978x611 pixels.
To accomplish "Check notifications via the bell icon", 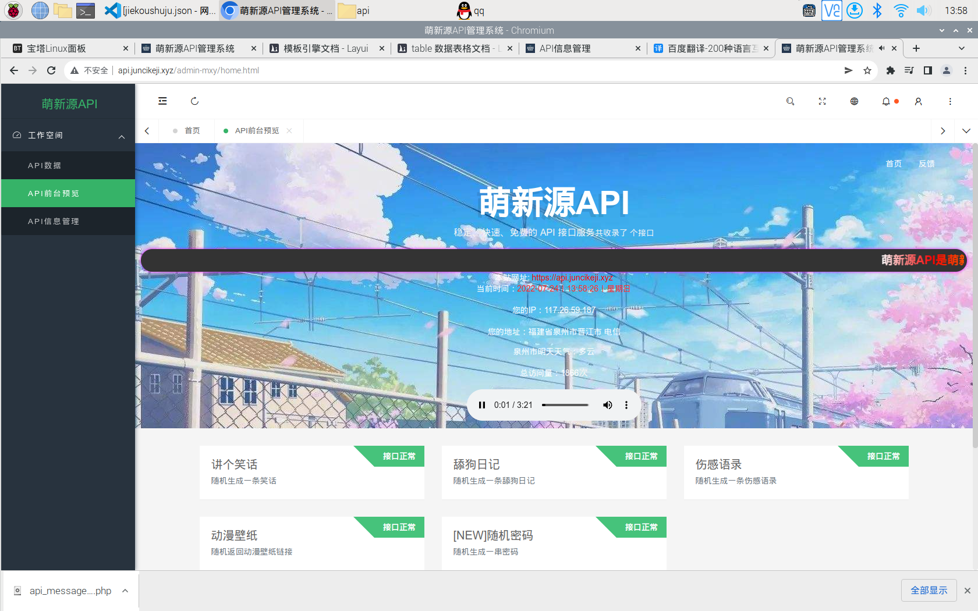I will tap(886, 101).
